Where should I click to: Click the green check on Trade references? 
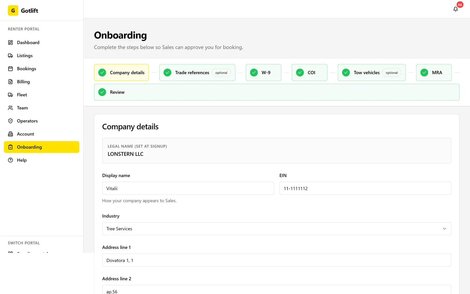tap(167, 73)
